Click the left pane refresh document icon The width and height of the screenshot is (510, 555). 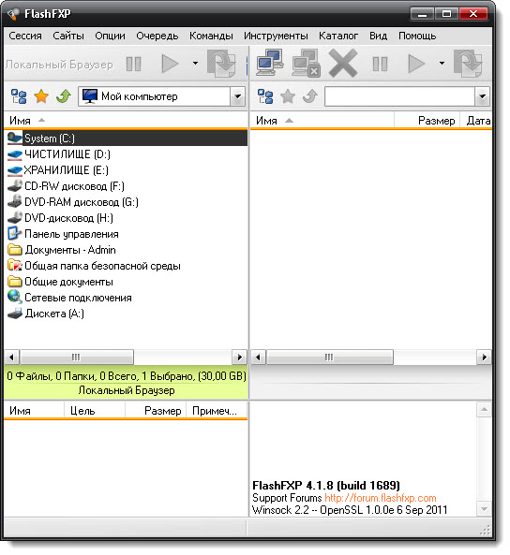pyautogui.click(x=221, y=64)
